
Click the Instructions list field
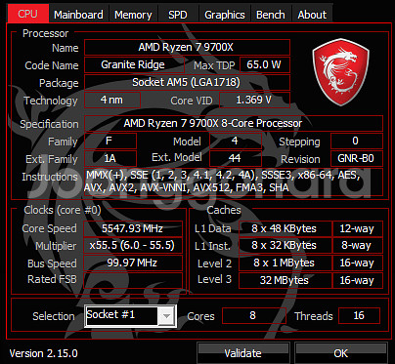(234, 182)
